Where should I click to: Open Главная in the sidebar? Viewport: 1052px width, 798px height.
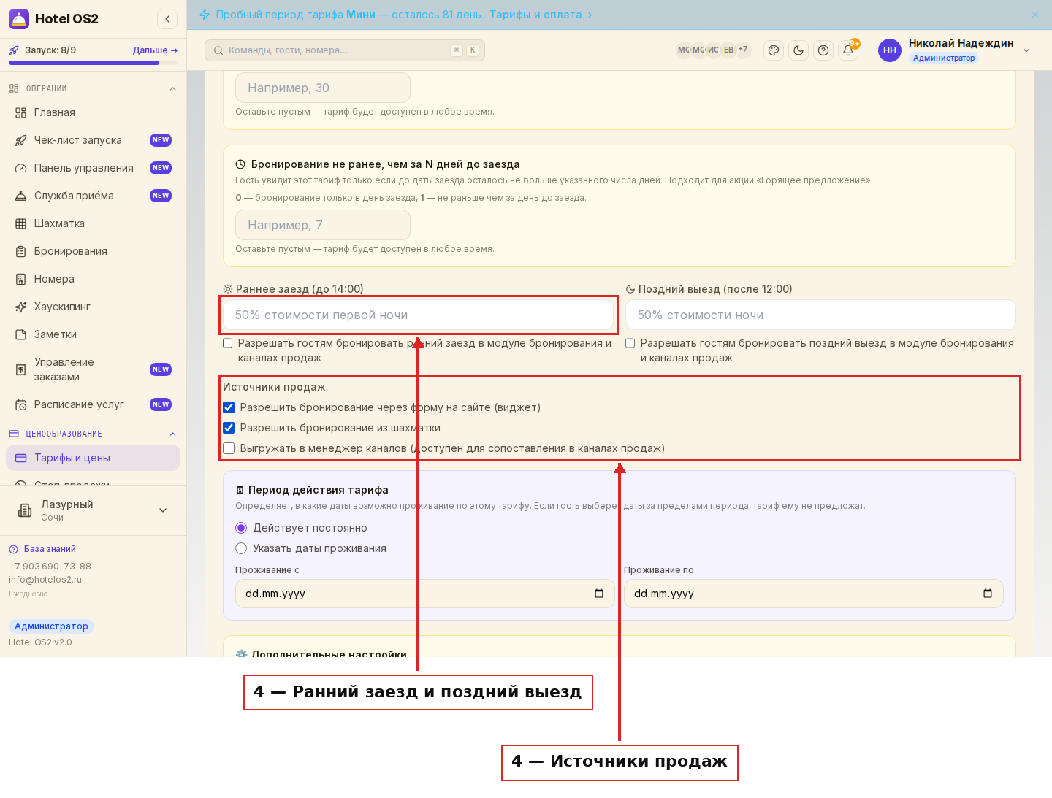pyautogui.click(x=93, y=112)
